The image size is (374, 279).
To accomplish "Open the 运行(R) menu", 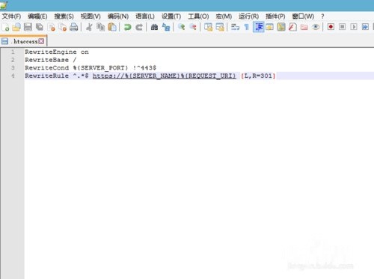I will point(249,16).
